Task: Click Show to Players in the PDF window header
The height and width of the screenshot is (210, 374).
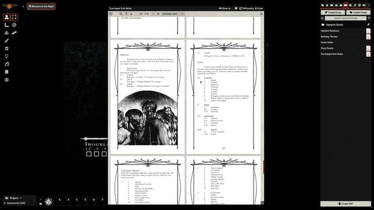Action: pyautogui.click(x=226, y=8)
